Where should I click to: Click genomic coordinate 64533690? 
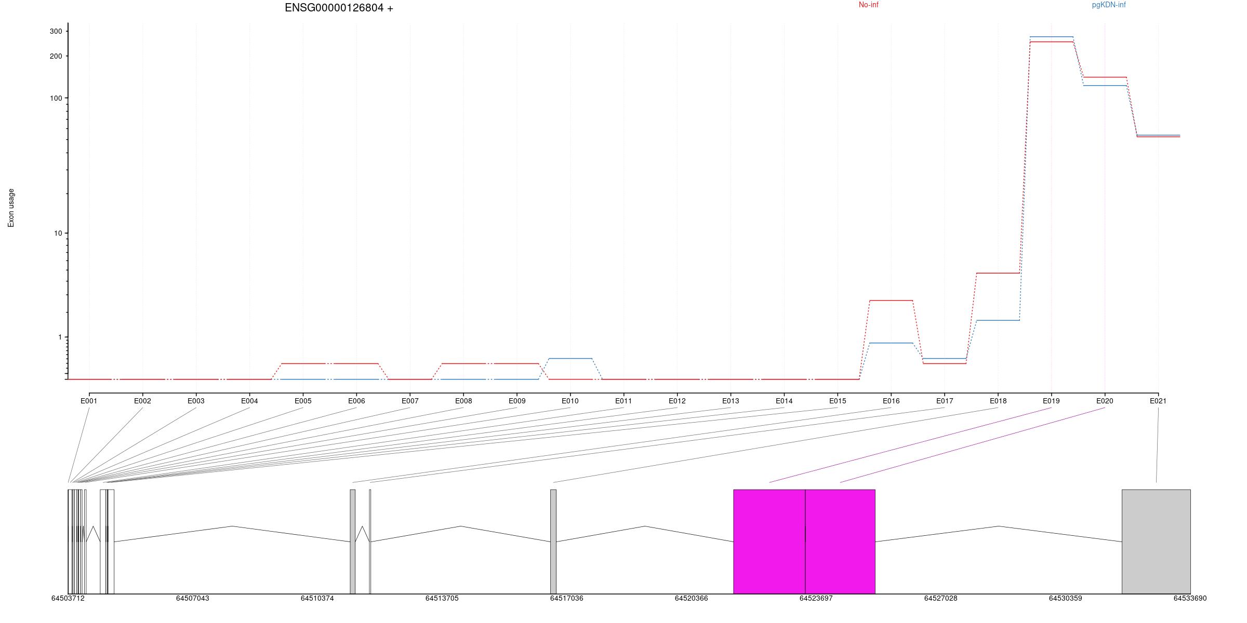point(1190,598)
